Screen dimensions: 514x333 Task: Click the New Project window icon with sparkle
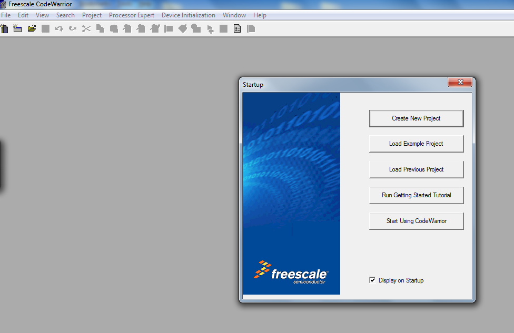[17, 29]
